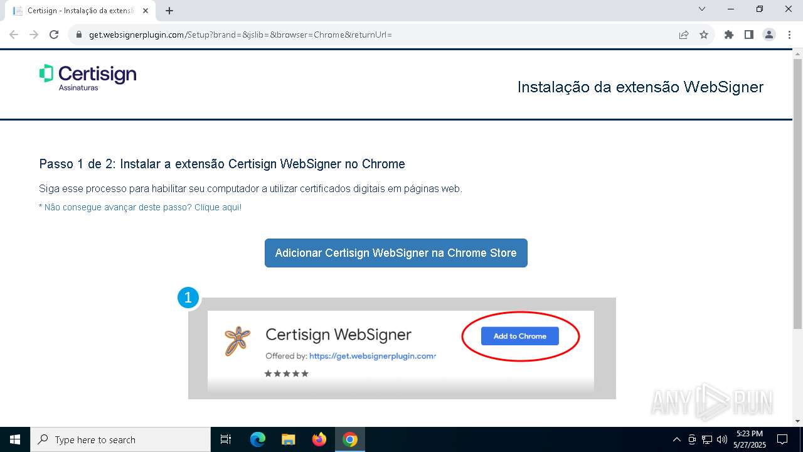Toggle the Chrome side panel icon
Viewport: 803px width, 452px height.
749,35
